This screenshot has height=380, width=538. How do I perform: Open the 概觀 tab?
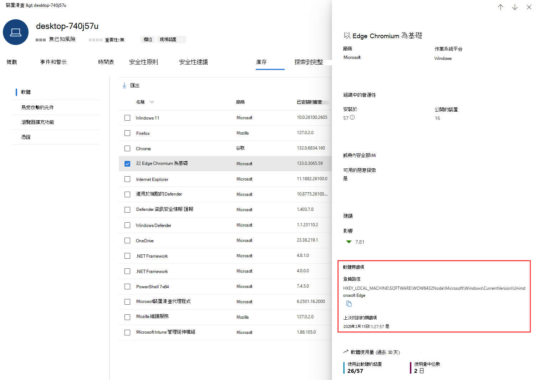[x=12, y=62]
